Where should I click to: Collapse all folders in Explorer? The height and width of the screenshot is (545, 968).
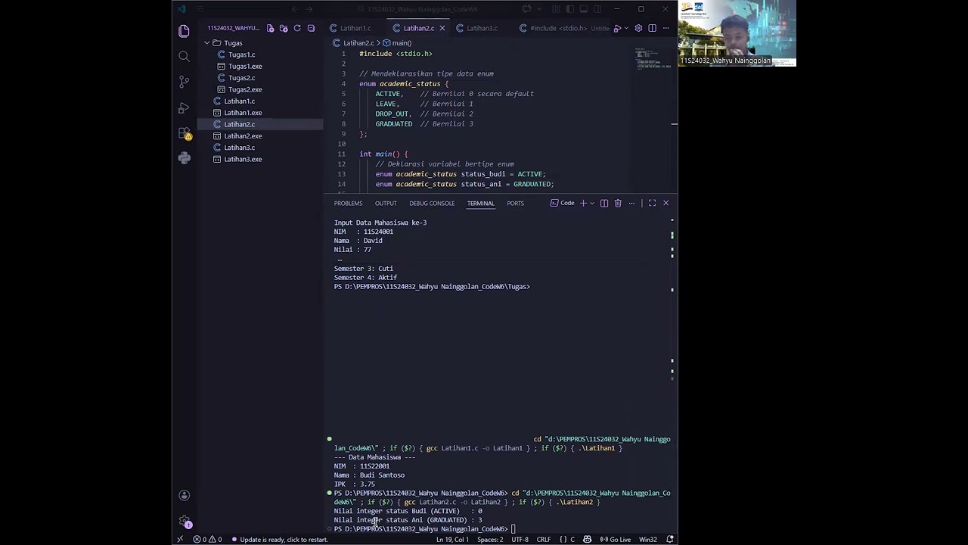(x=311, y=28)
